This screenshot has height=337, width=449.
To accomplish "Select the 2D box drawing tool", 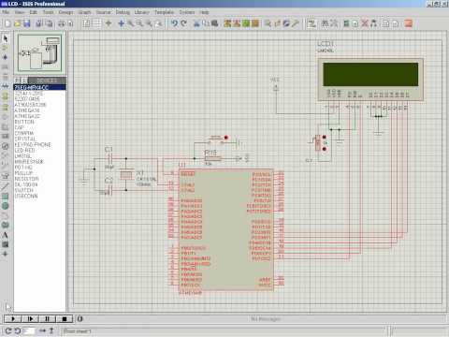I will tap(5, 197).
